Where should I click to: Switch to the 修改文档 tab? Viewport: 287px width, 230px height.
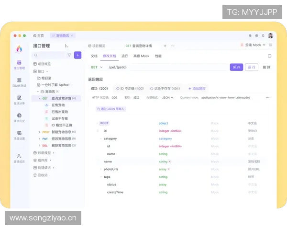tap(109, 56)
